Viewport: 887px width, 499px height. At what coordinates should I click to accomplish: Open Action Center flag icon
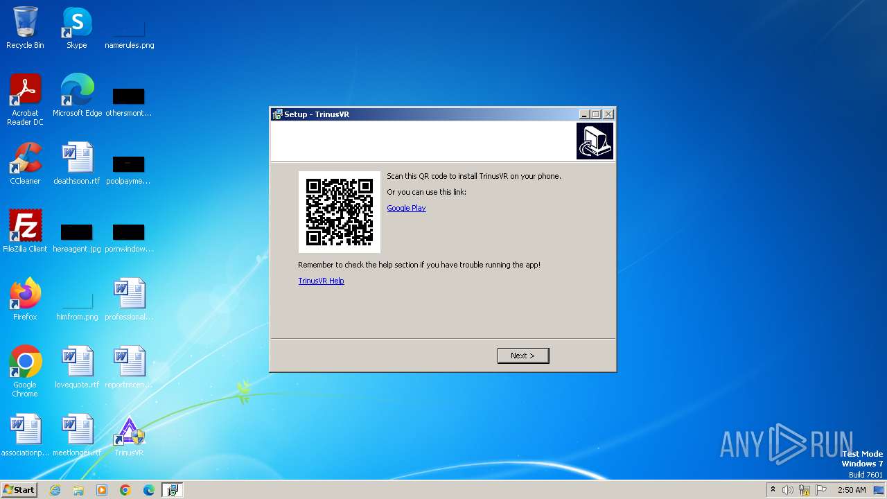pos(821,490)
